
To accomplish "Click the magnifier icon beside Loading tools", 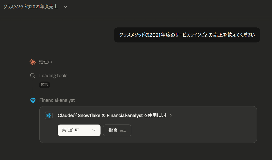I will tap(33, 76).
